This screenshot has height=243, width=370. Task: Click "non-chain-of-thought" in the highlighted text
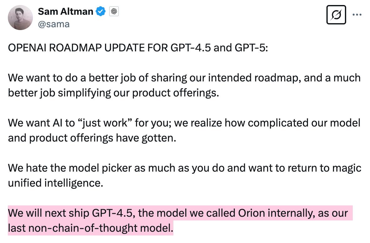pyautogui.click(x=80, y=228)
